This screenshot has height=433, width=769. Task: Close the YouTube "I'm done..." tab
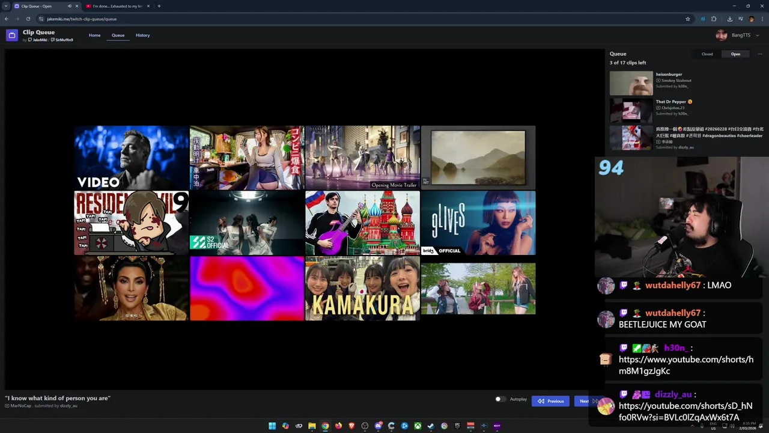148,6
